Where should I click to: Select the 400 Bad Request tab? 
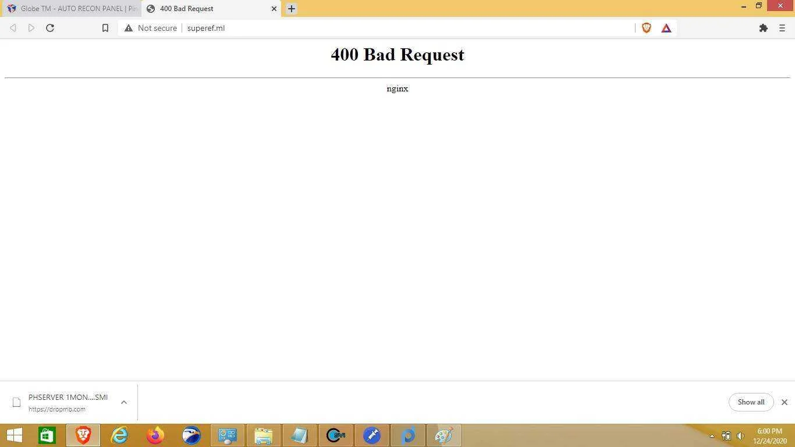pyautogui.click(x=211, y=9)
